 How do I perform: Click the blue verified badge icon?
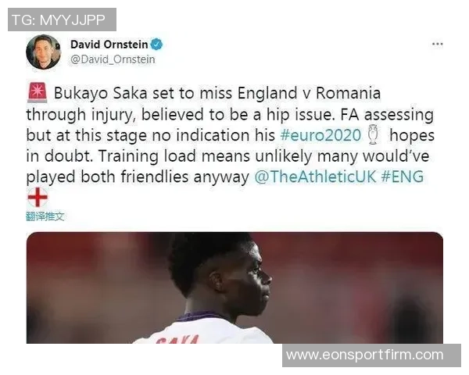coord(156,45)
